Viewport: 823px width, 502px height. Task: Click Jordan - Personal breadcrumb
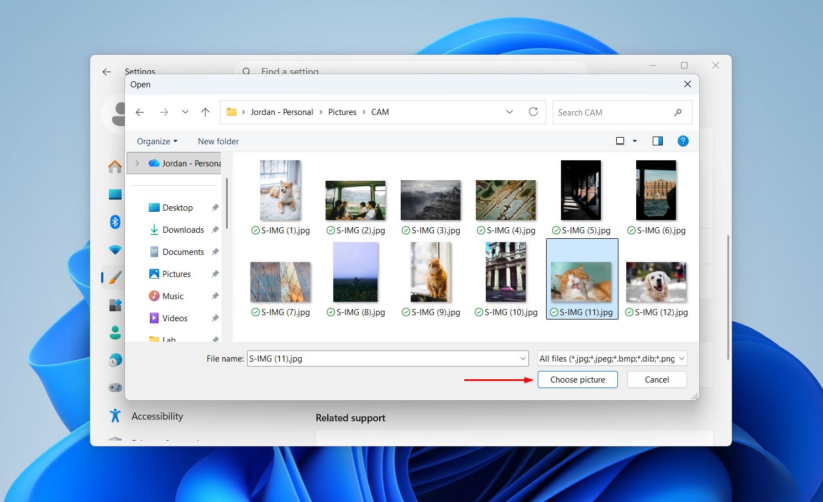coord(282,112)
